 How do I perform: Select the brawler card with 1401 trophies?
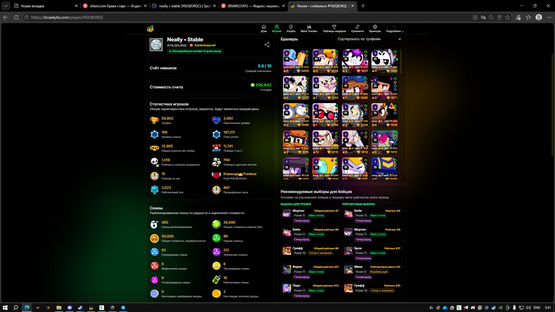[385, 61]
